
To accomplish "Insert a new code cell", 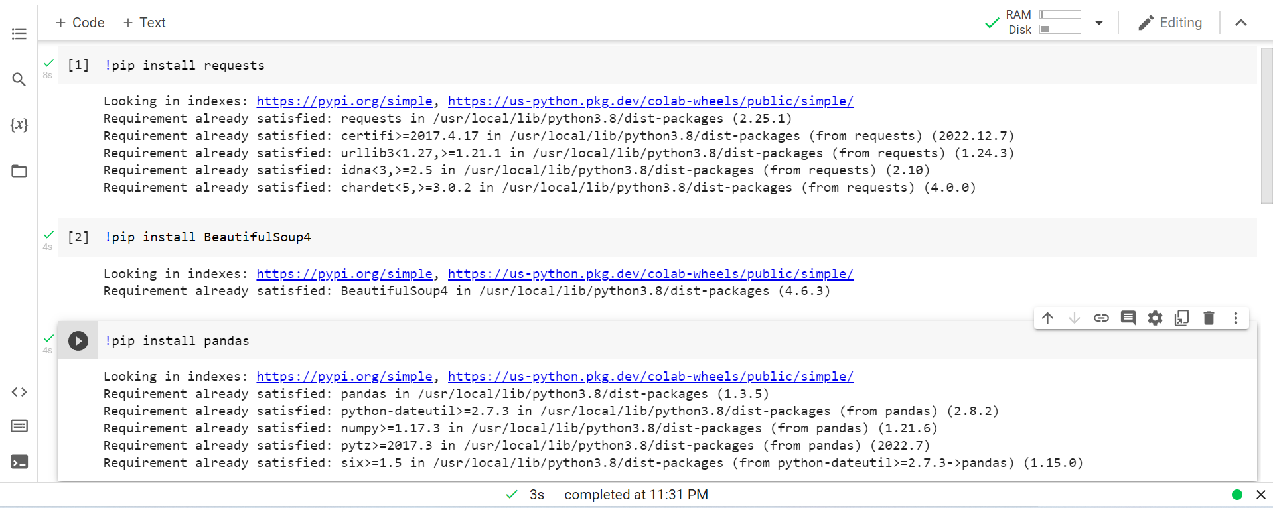I will click(79, 22).
